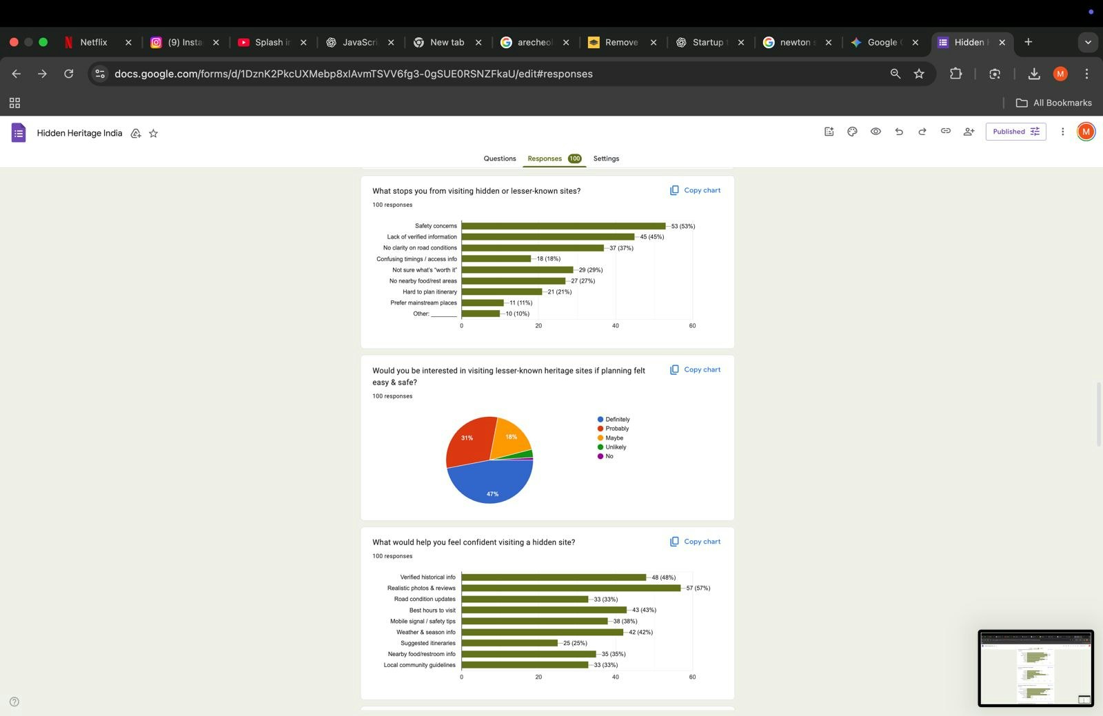This screenshot has height=716, width=1103.
Task: Copy the lesser-known sites pie chart
Action: pos(695,369)
